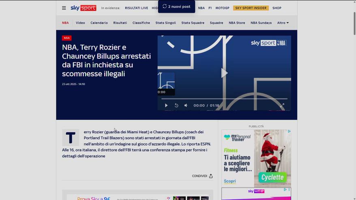356x200 pixels.
Task: Click the share icon next to CONDIVIDI
Action: tap(211, 176)
